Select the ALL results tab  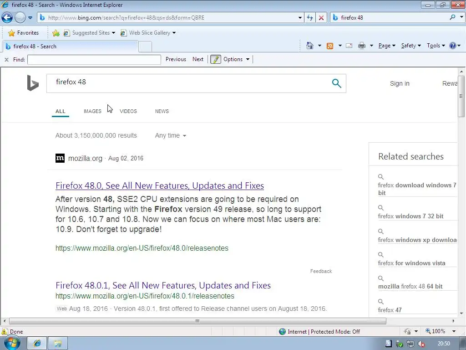tap(61, 111)
